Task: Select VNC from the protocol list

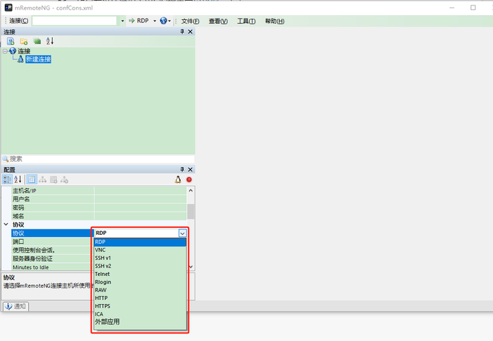Action: tap(140, 250)
